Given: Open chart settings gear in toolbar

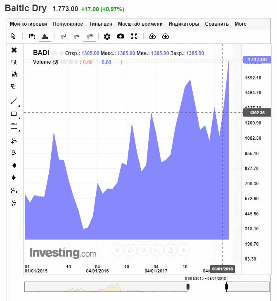Looking at the screenshot, I should tap(107, 36).
